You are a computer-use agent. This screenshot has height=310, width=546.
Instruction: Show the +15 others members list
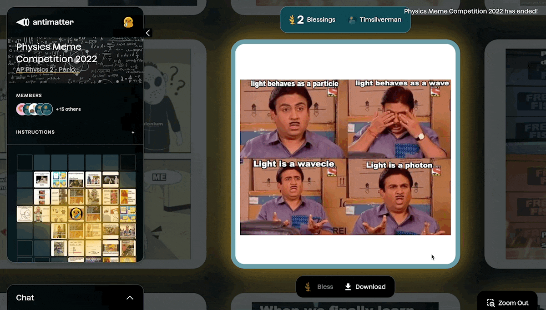click(68, 109)
